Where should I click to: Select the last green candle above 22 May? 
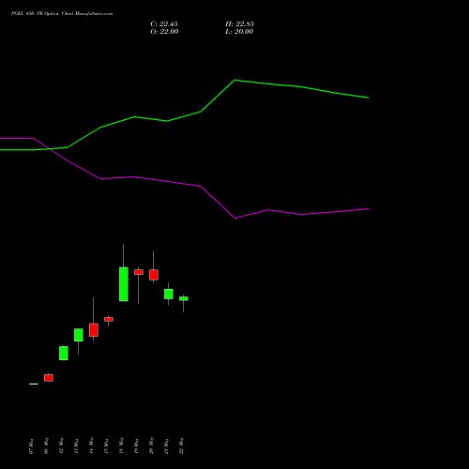coord(184,298)
